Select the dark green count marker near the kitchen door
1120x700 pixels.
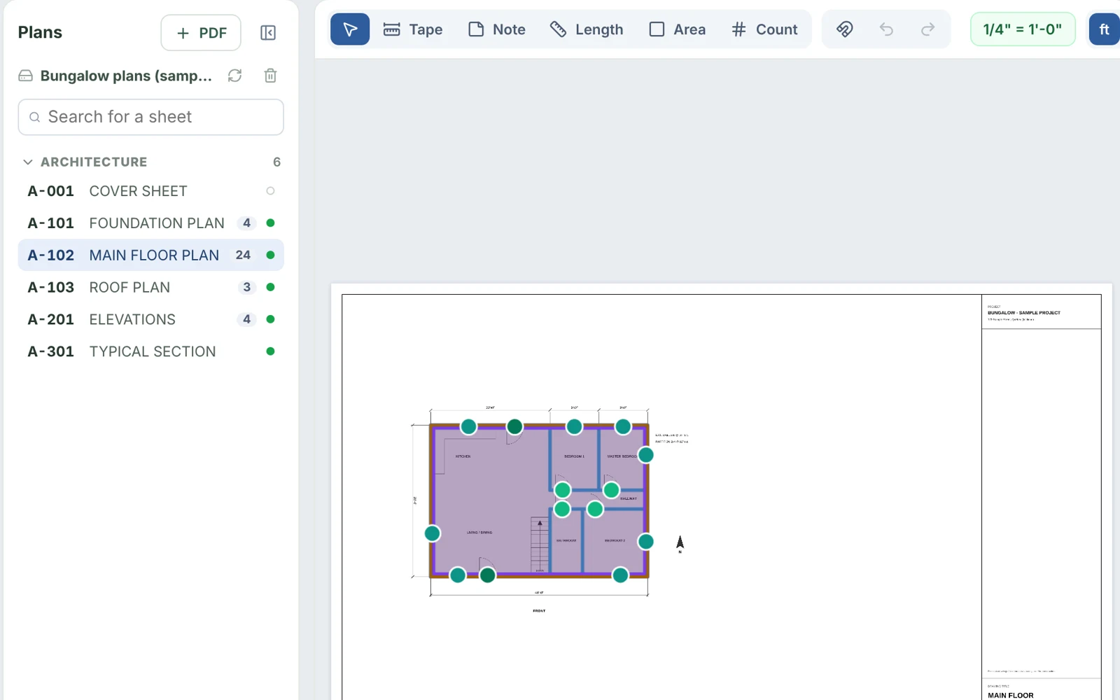point(514,426)
